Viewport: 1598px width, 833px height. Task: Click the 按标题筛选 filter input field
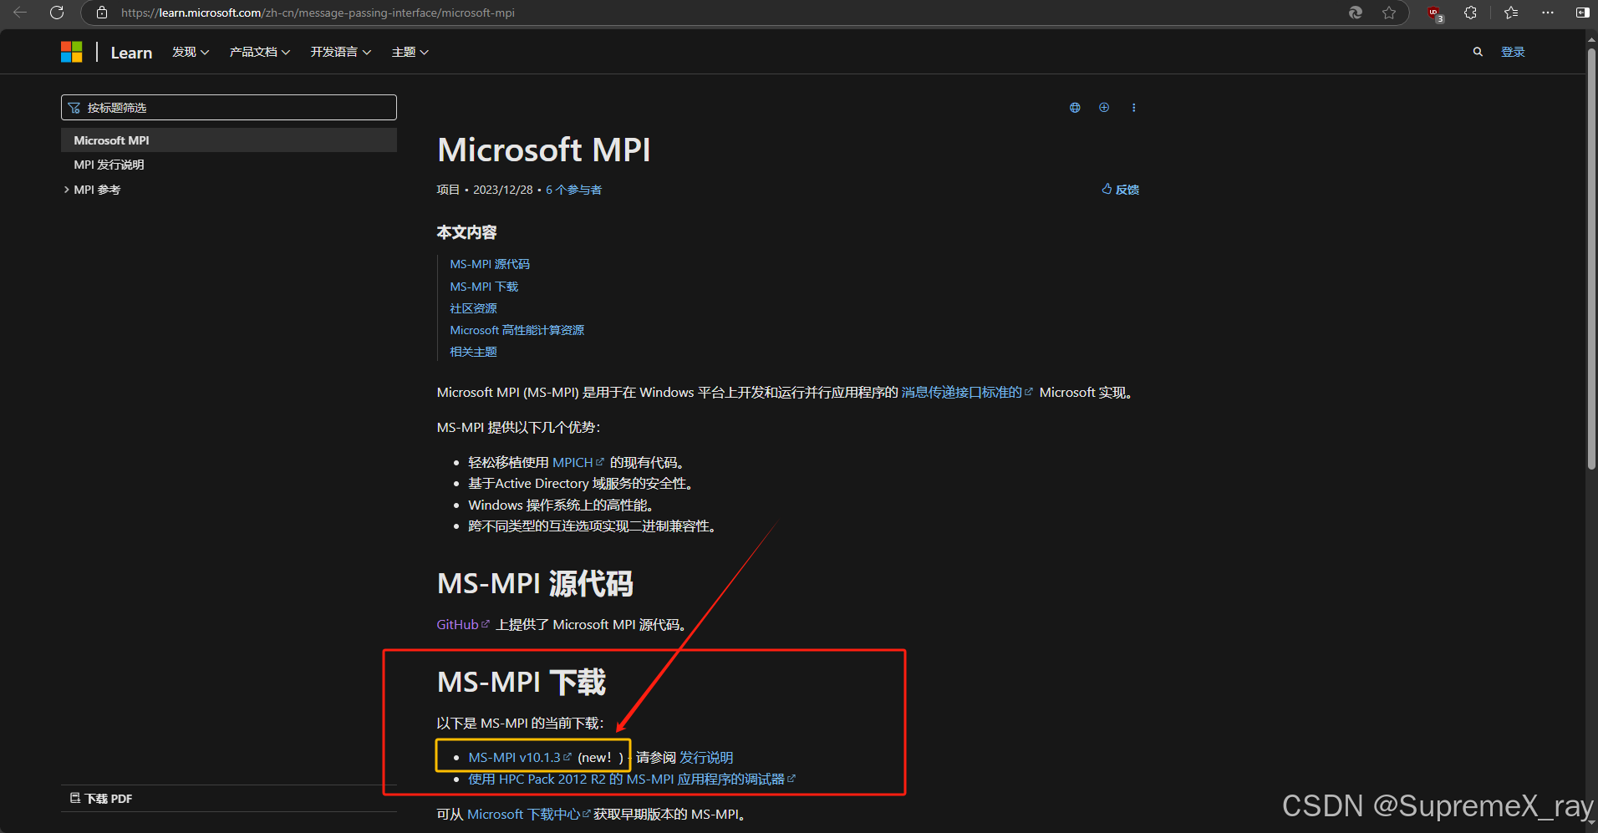point(228,107)
